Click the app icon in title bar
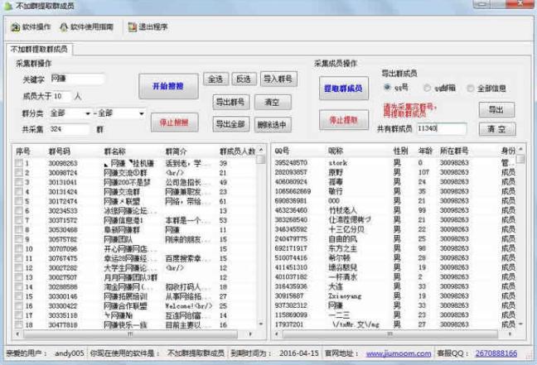Screen dimensions: 537x365 [7, 6]
